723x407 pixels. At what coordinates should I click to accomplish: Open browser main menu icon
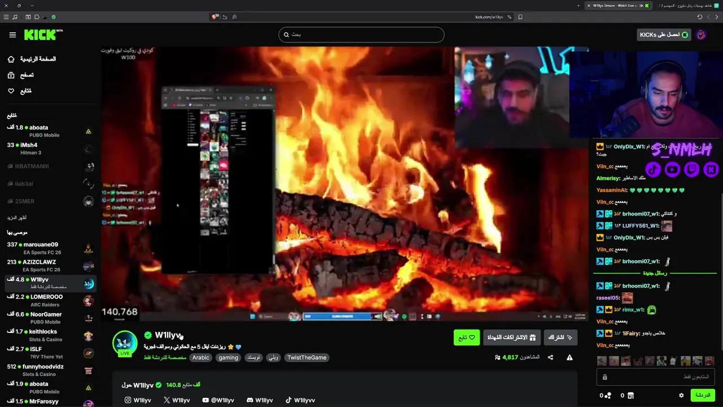tap(5, 17)
